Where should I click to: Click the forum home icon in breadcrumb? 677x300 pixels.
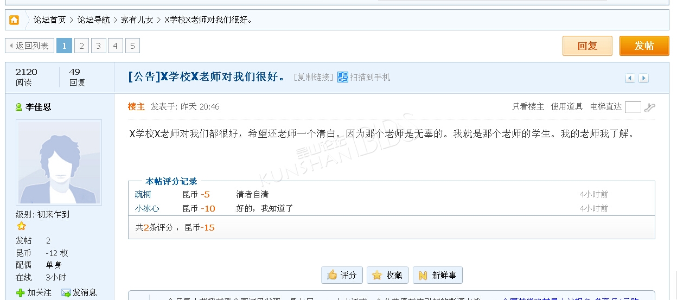[14, 20]
